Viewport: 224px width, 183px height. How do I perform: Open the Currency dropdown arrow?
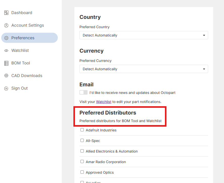(x=204, y=69)
